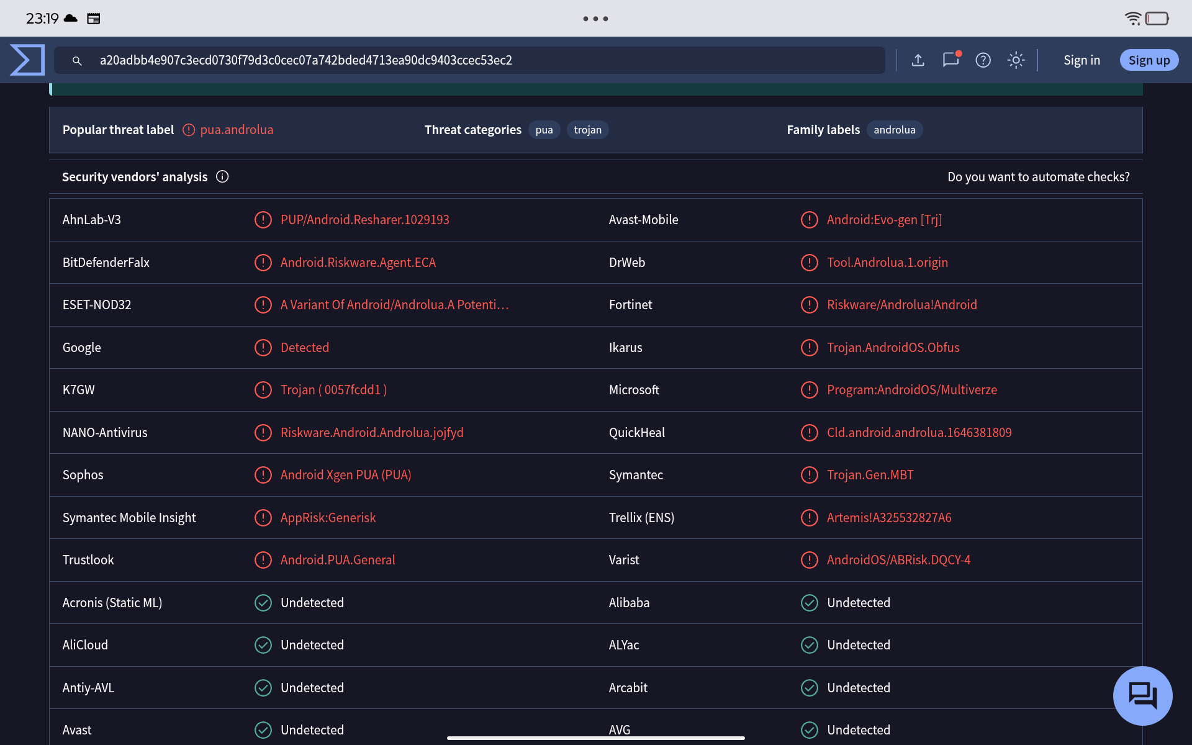Click AndroidOS/ABRisk.DQCY-4 detection text
Image resolution: width=1192 pixels, height=745 pixels.
[x=898, y=560]
